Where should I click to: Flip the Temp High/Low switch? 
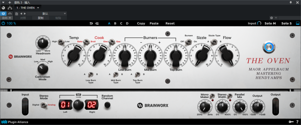(61, 42)
